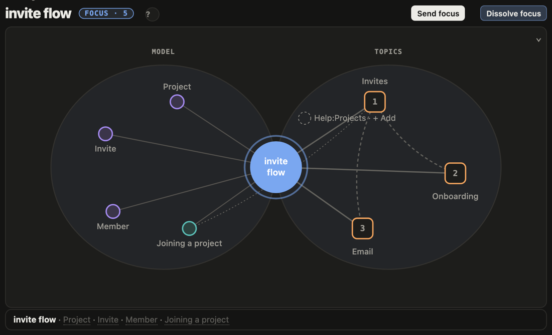
Task: Add the suggested topic with + Add
Action: coord(384,118)
